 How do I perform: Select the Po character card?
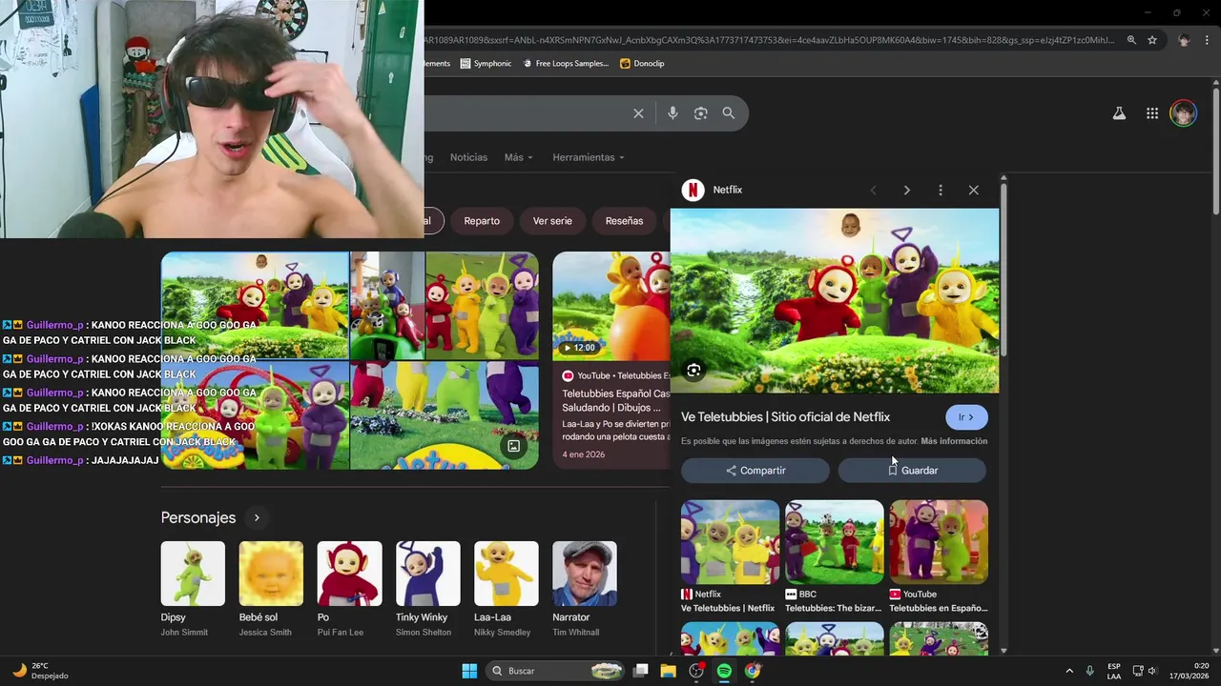(x=349, y=589)
